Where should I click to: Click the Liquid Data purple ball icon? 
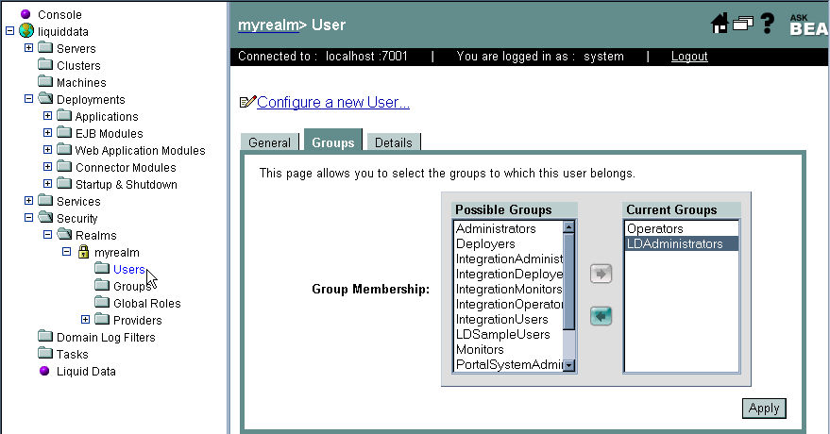(x=44, y=371)
